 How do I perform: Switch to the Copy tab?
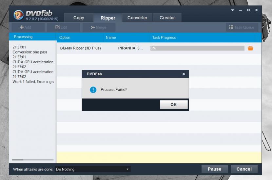coord(79,18)
